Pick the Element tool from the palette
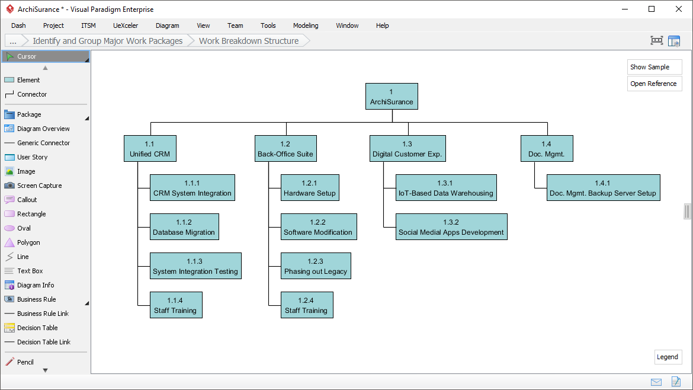693x390 pixels. click(x=27, y=80)
